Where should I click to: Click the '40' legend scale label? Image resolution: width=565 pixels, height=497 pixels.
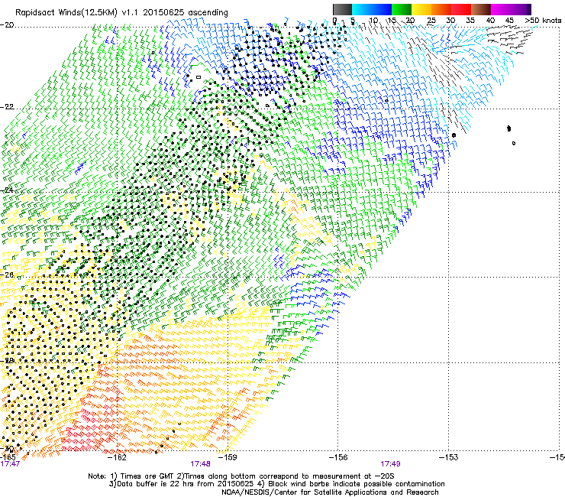coord(490,21)
